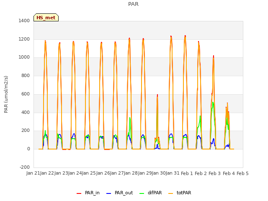This screenshot has width=268, height=201.
Task: Click the Feb 3 x-axis label
Action: [x=215, y=173]
